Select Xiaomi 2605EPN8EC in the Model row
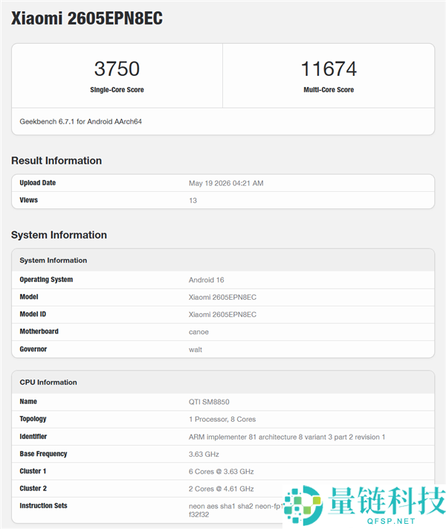 [x=222, y=297]
